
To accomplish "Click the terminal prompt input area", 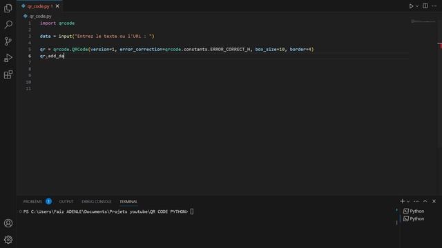I will click(x=192, y=211).
